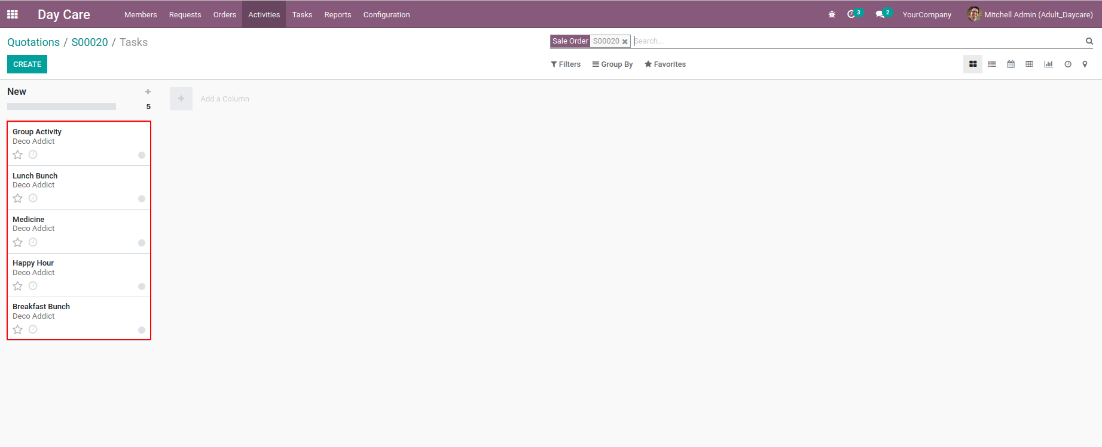This screenshot has height=447, width=1102.
Task: Open the Orders menu
Action: [225, 14]
